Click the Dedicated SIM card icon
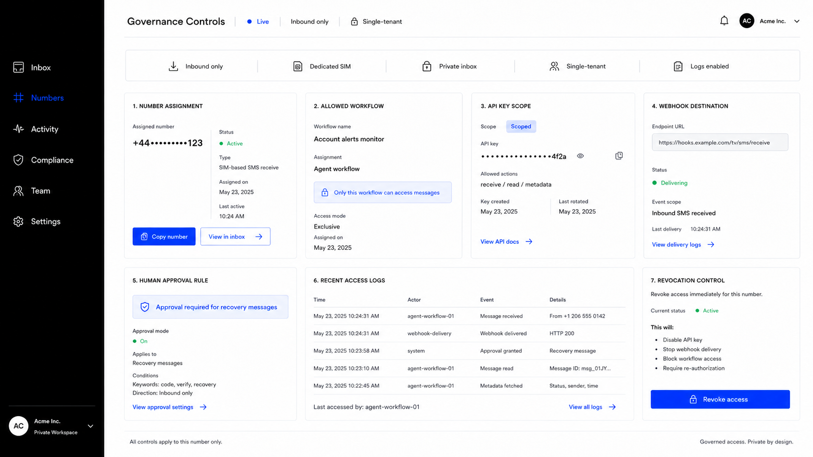Viewport: 813px width, 457px height. [298, 66]
